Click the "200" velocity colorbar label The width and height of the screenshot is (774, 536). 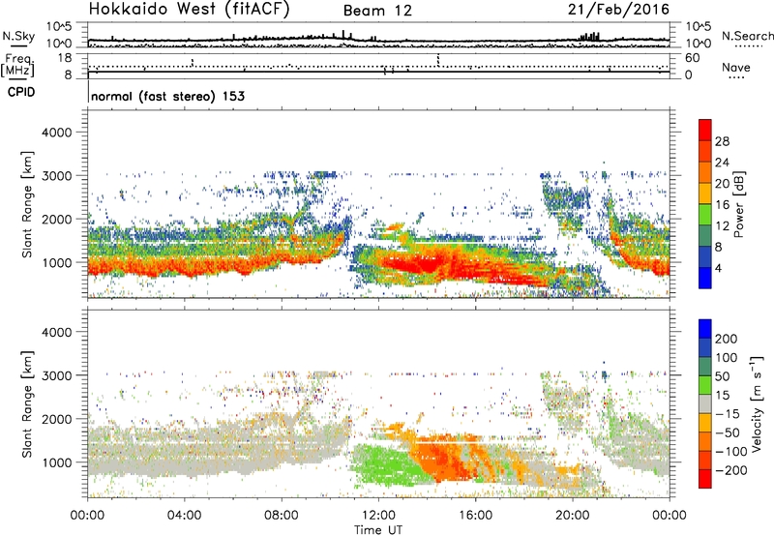(727, 339)
